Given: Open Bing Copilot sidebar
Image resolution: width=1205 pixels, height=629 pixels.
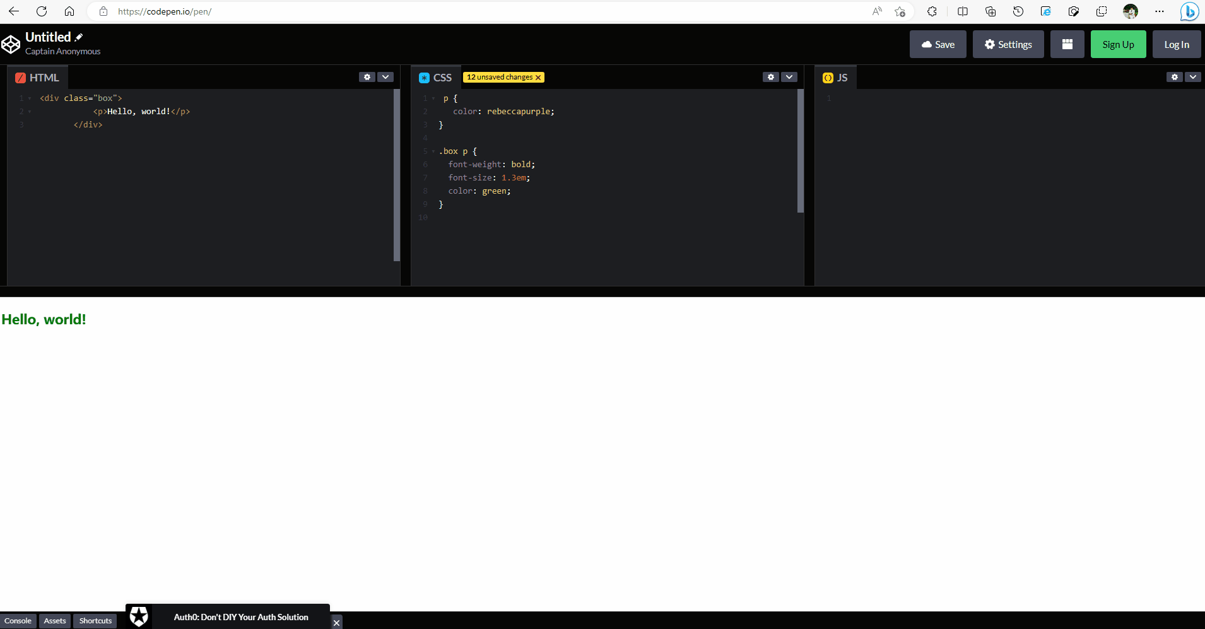Looking at the screenshot, I should point(1189,11).
